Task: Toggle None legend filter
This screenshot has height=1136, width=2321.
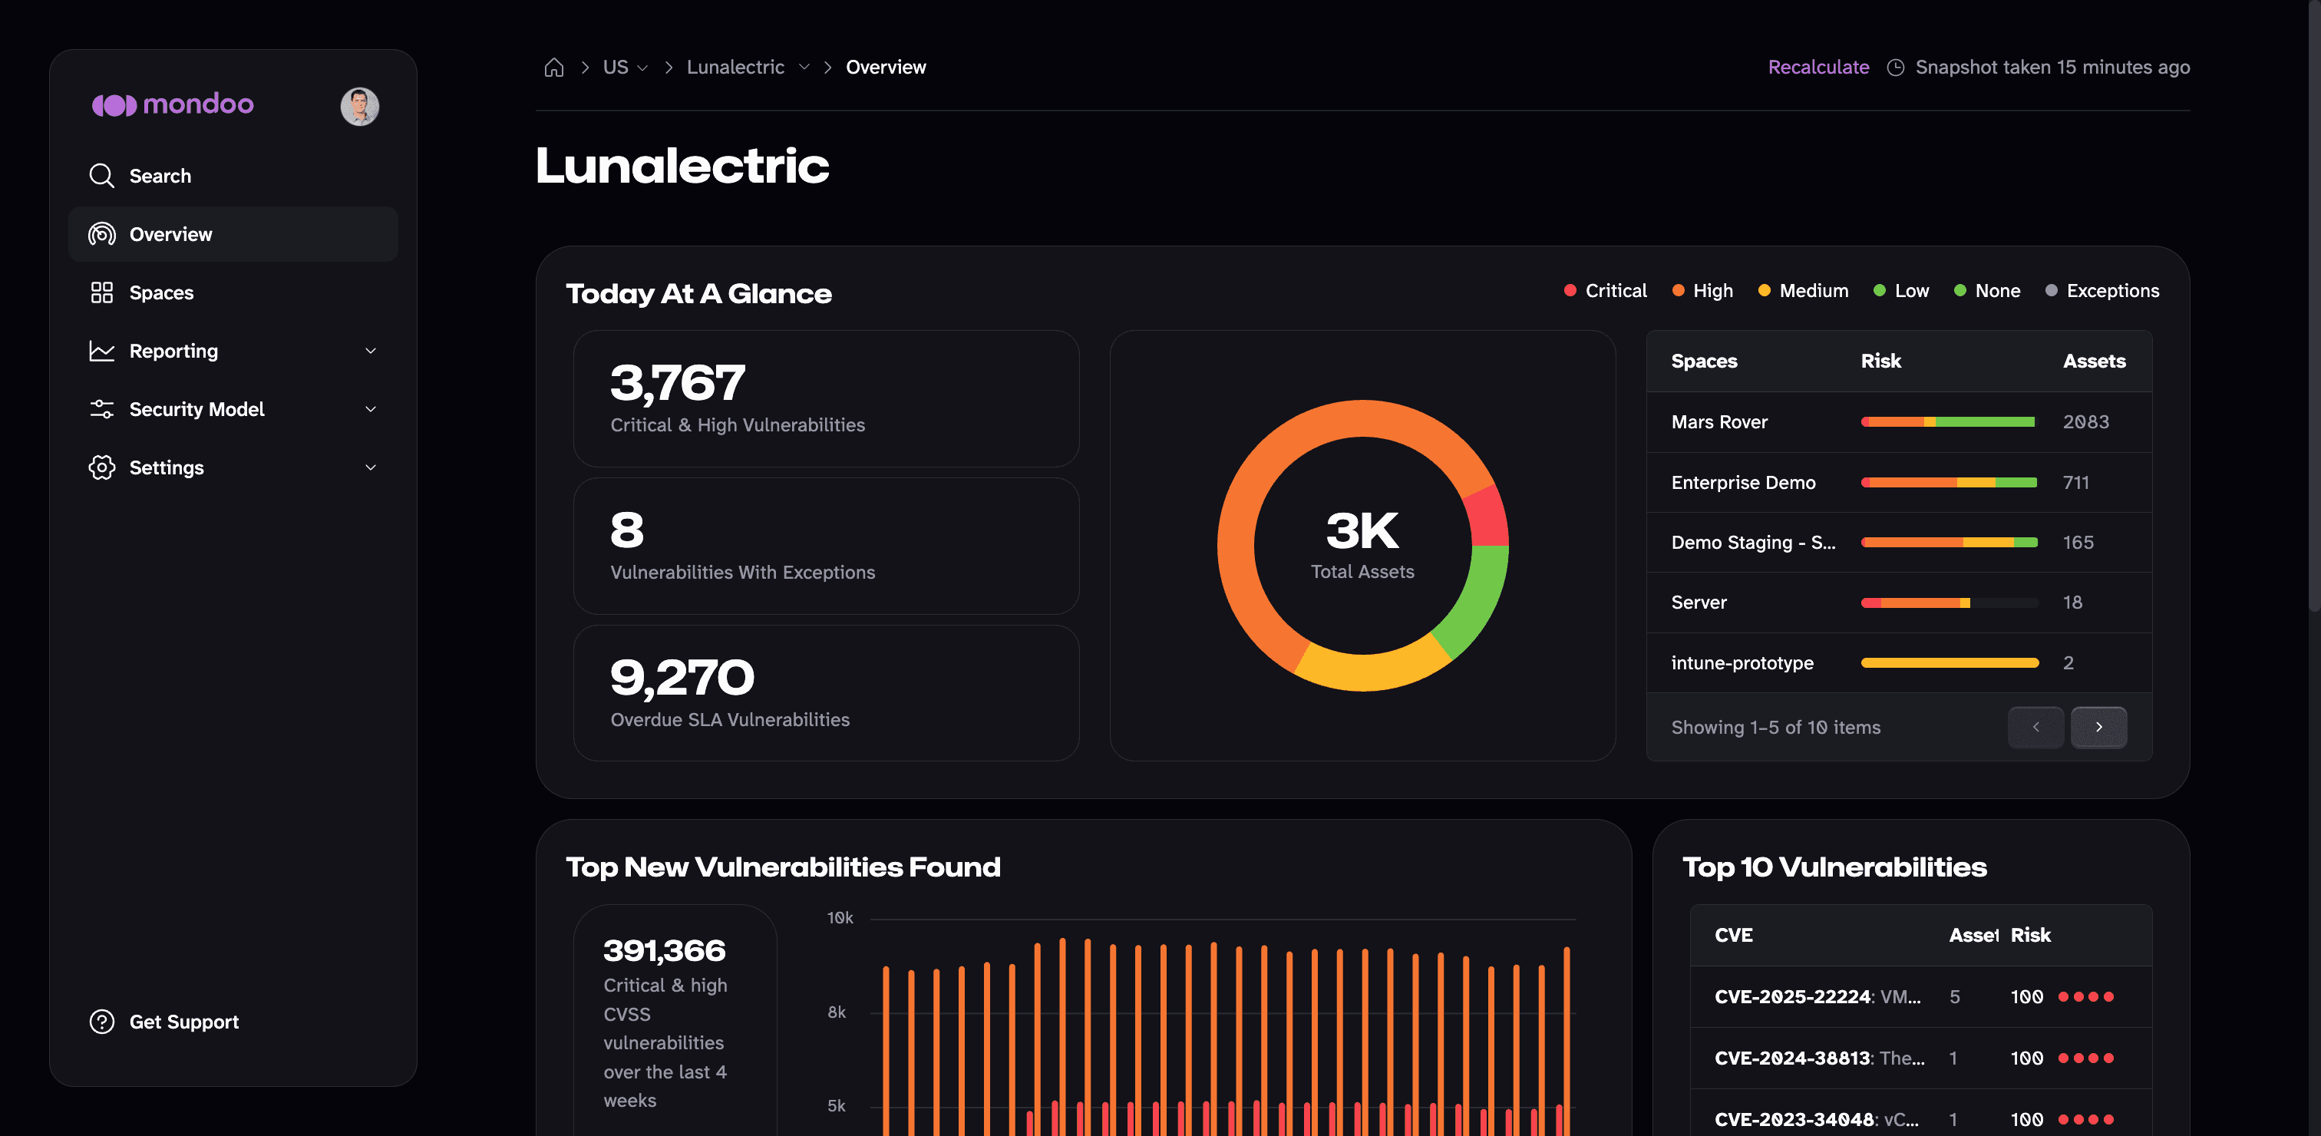Action: 1986,291
